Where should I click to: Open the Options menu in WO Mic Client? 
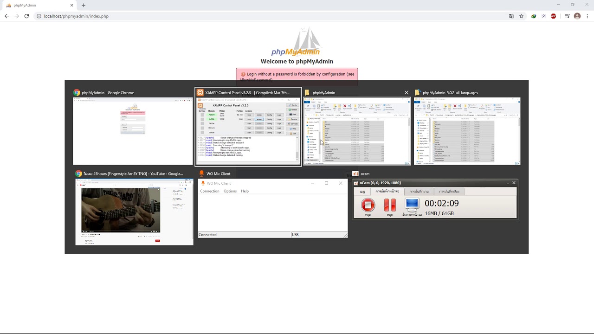click(x=230, y=191)
